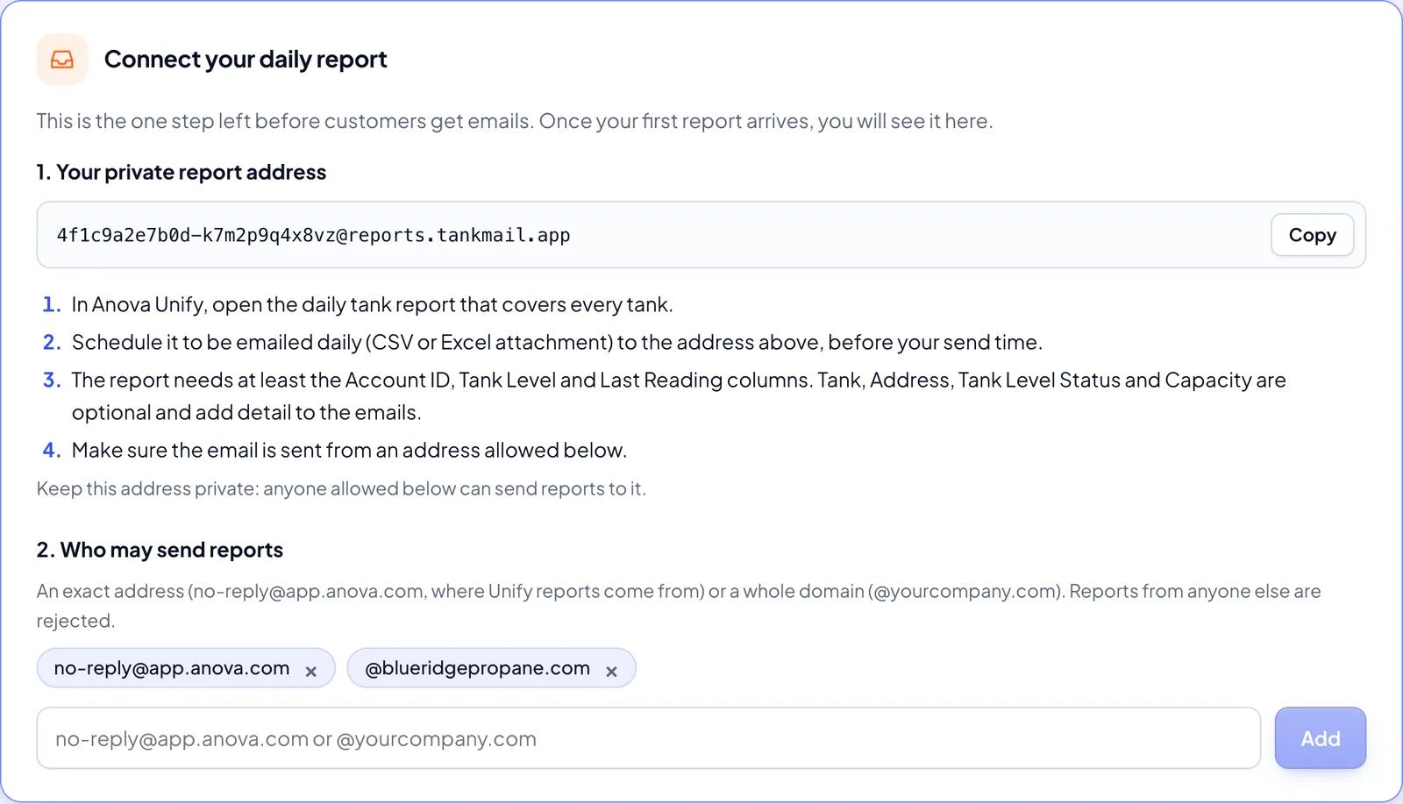
Task: Click the '2. Who may send reports' heading
Action: tap(160, 550)
